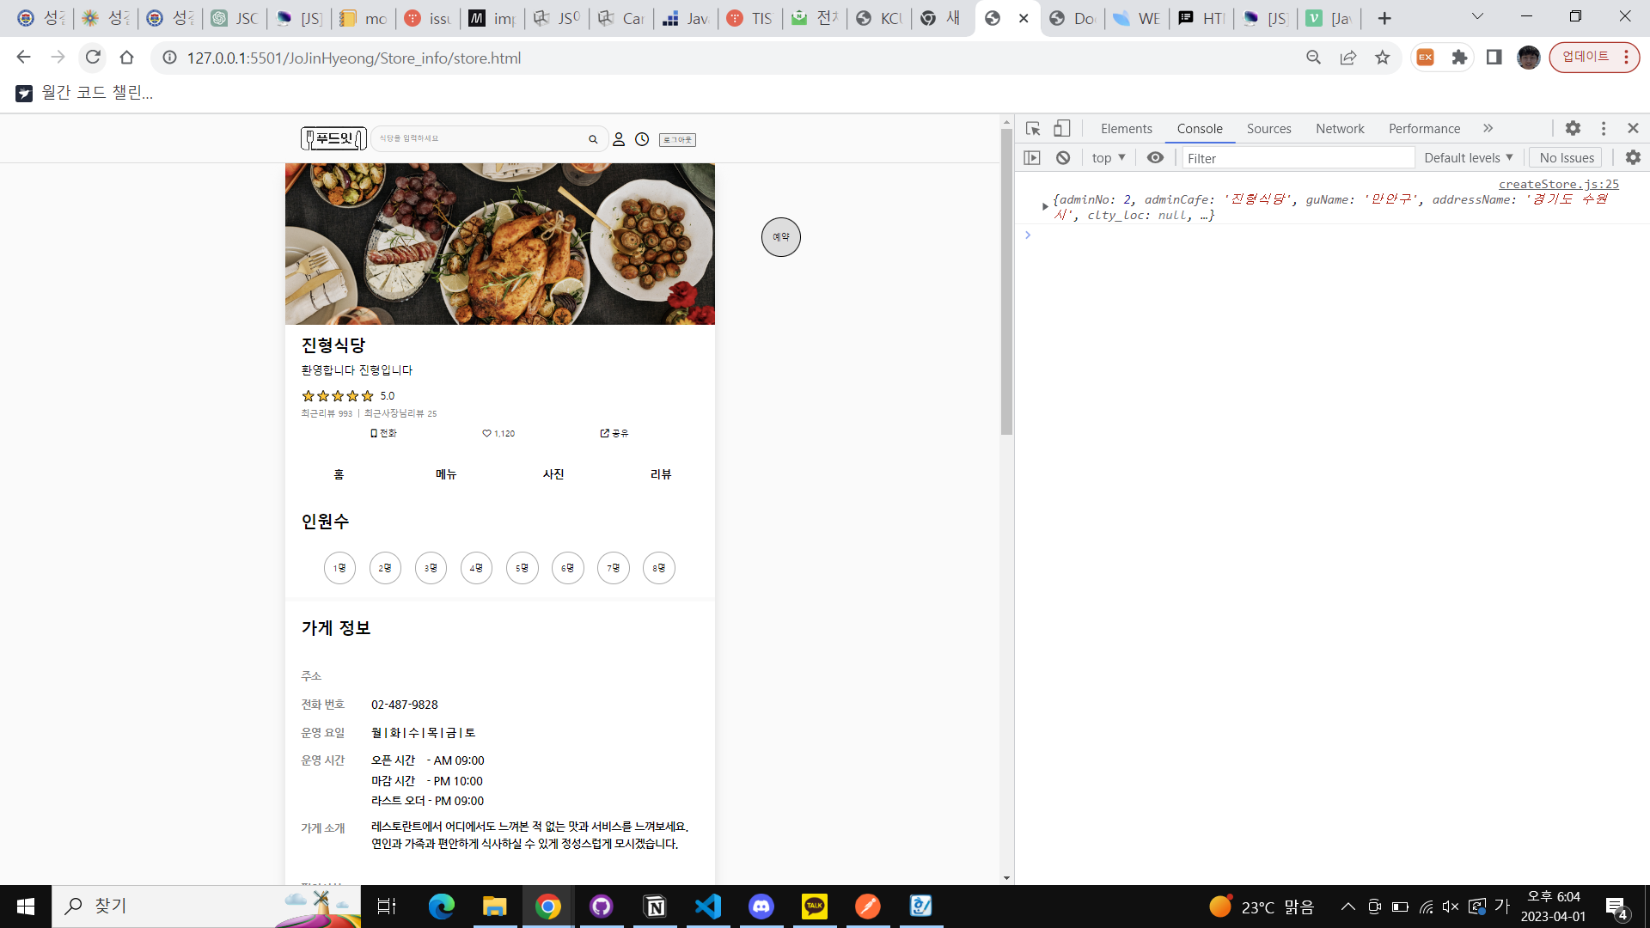
Task: Clear console with the ban icon
Action: 1063,158
